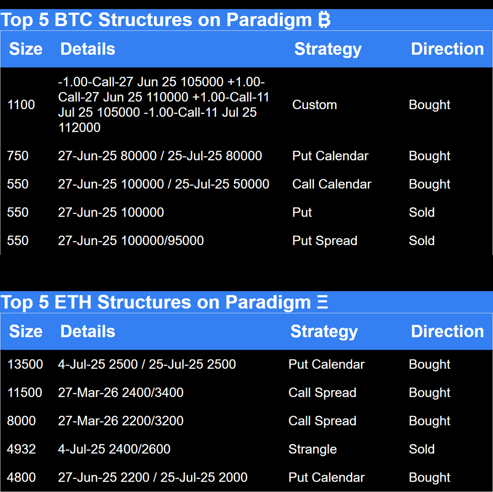Click the 'Custom' strategy cell
The height and width of the screenshot is (492, 493).
pos(314,105)
